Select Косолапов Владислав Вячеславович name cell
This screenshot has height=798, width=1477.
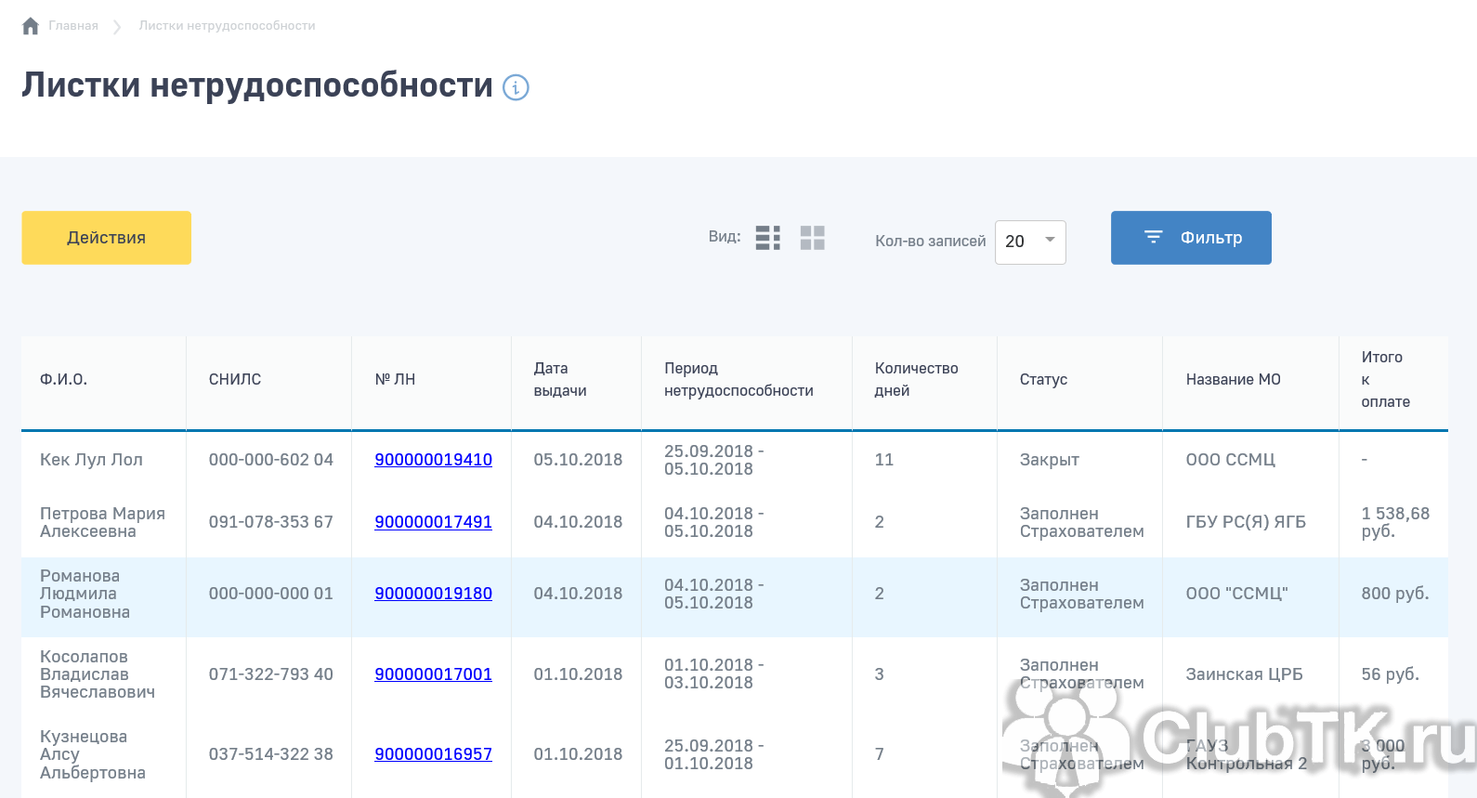tap(98, 674)
